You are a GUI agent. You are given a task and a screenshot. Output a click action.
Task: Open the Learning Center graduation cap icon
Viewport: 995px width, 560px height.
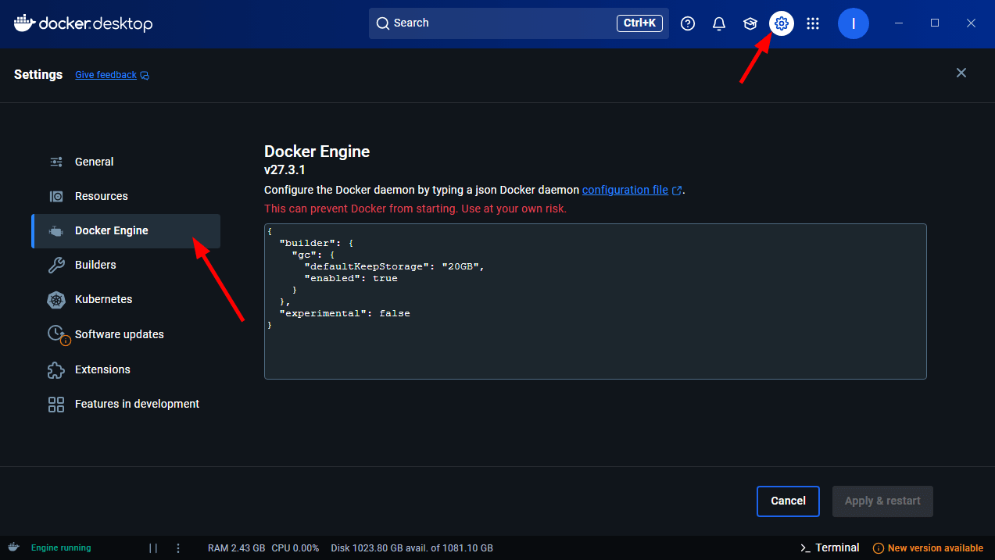click(x=750, y=23)
